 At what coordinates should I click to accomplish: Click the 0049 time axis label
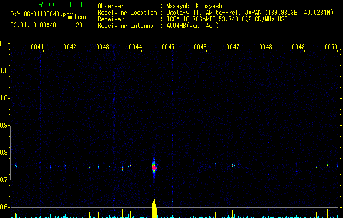(x=298, y=47)
